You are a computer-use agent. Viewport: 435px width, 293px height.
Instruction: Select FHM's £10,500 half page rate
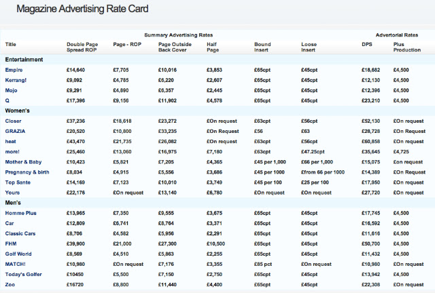(215, 244)
